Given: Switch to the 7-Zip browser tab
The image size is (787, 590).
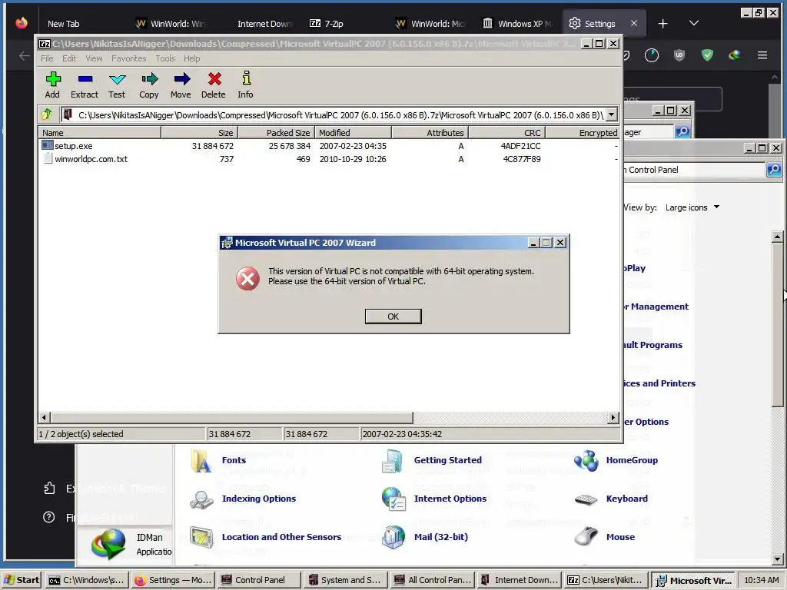Looking at the screenshot, I should tap(327, 24).
